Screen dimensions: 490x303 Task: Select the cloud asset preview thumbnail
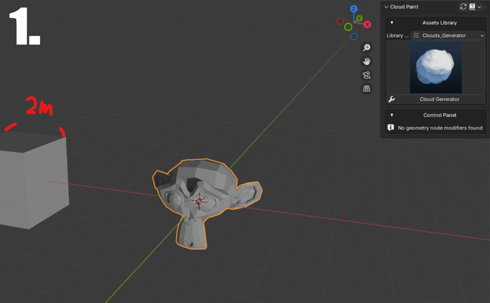(436, 67)
